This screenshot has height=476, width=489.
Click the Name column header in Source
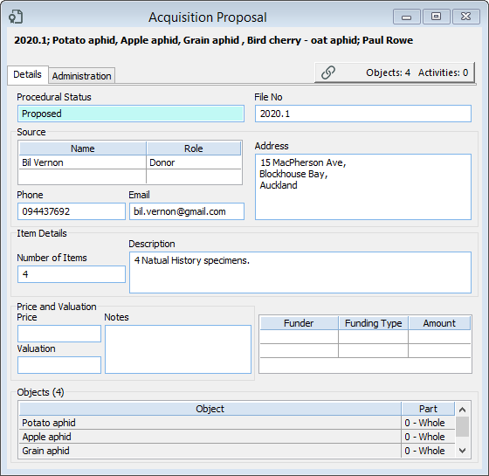tap(83, 148)
